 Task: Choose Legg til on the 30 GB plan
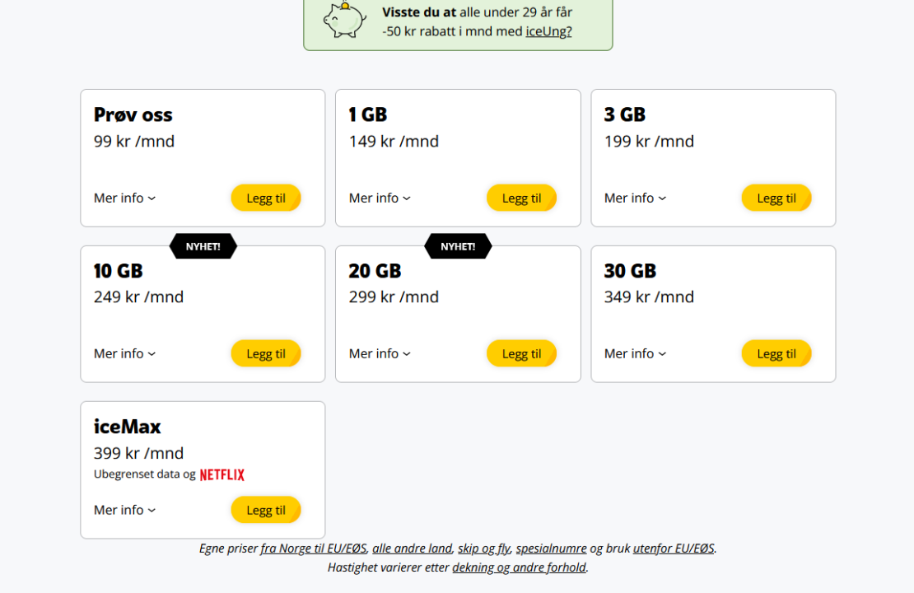click(776, 353)
